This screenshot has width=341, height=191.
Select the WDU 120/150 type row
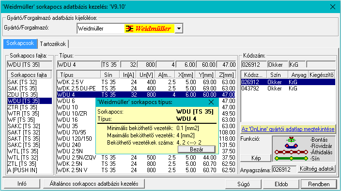coord(76,139)
